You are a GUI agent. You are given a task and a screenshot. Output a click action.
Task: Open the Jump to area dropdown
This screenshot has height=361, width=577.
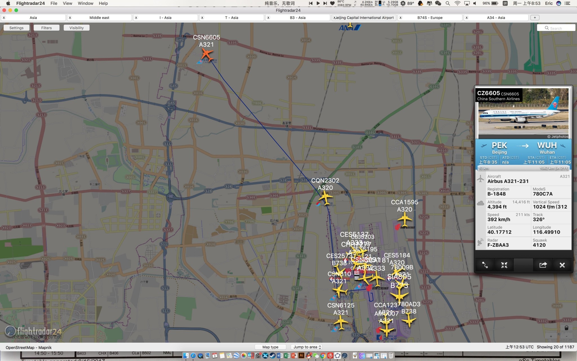(x=307, y=347)
